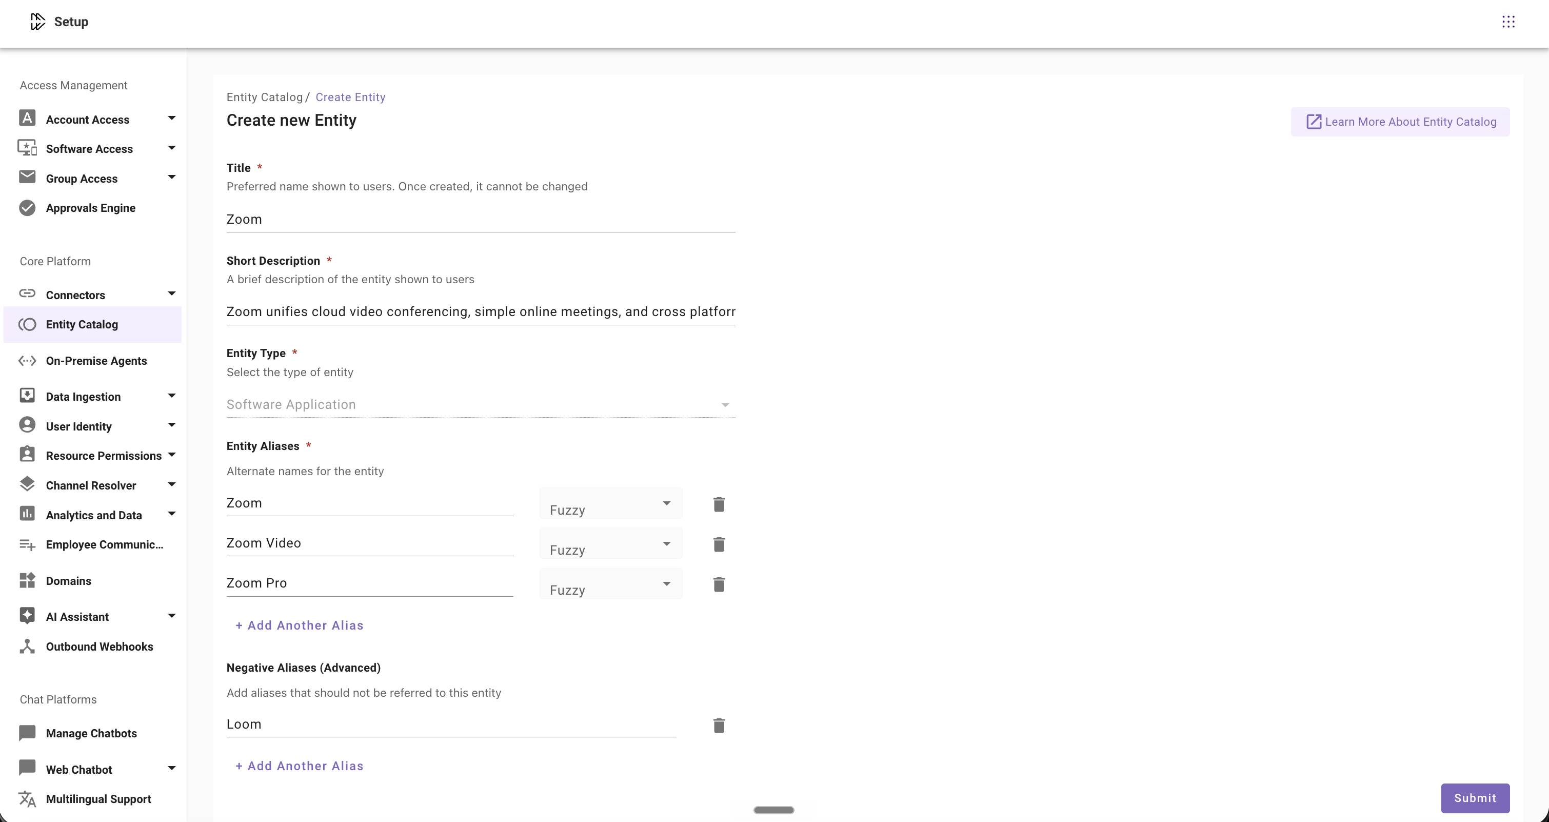Click the On-Premise Agents icon

27,360
